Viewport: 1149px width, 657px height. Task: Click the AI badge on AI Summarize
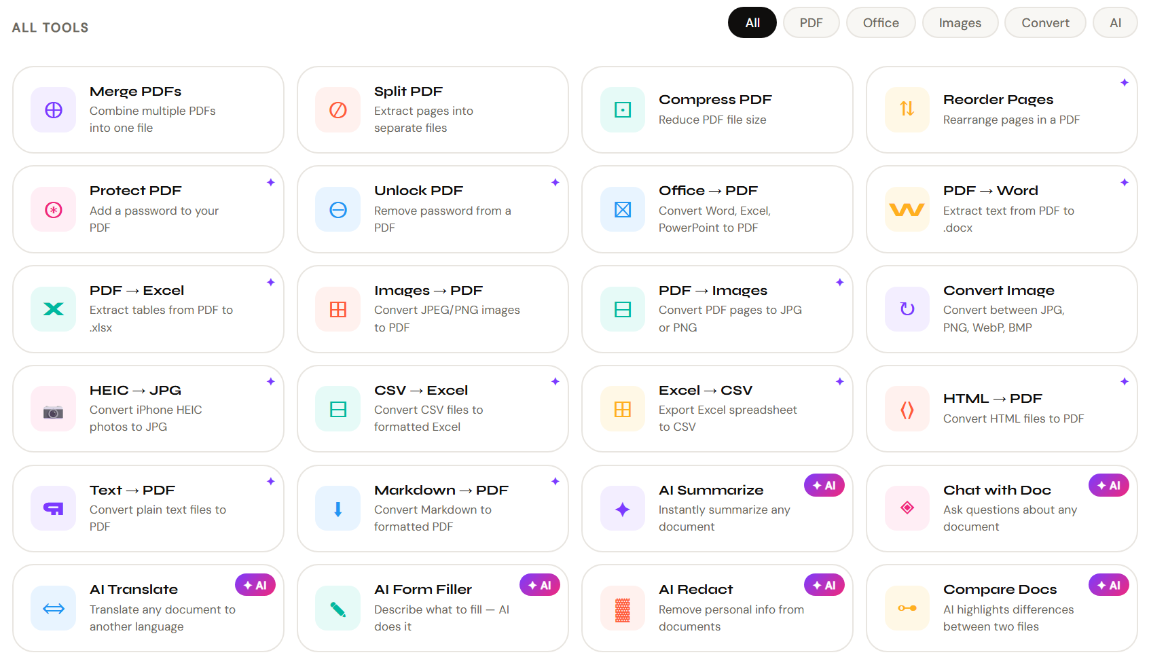coord(824,485)
